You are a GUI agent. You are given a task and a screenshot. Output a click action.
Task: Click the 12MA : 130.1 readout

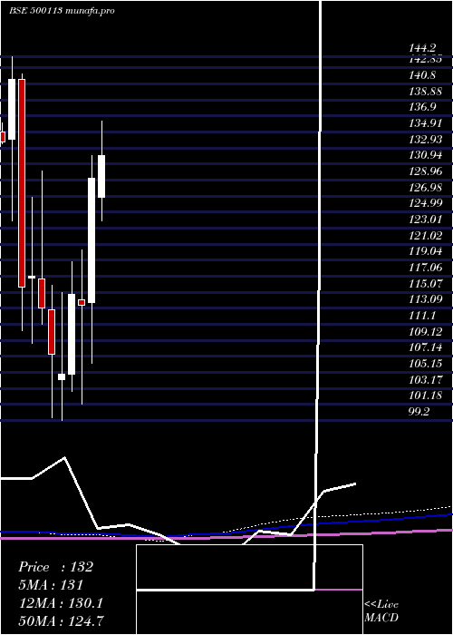pos(61,603)
